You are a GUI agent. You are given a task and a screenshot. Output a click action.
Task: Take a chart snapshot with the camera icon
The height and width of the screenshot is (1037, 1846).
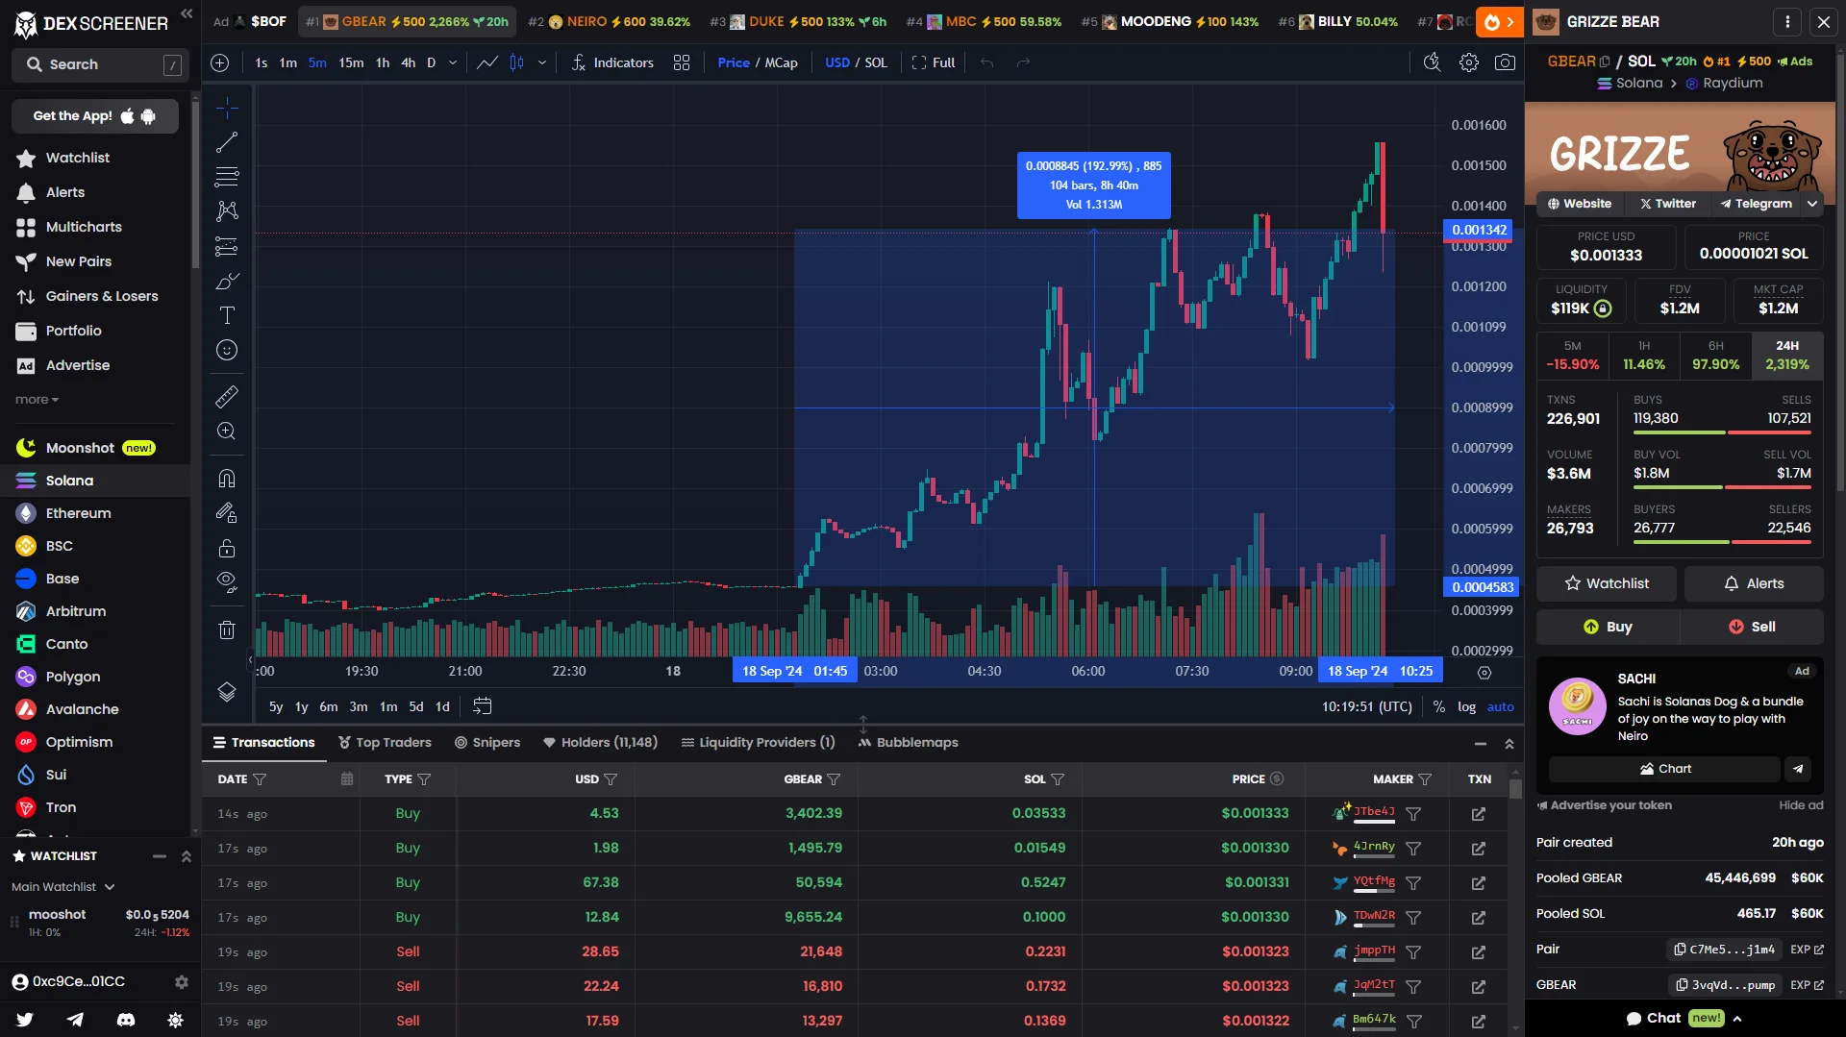pyautogui.click(x=1506, y=62)
